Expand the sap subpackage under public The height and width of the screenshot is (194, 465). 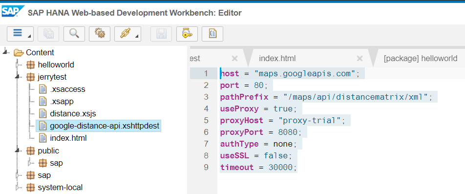tap(30, 163)
